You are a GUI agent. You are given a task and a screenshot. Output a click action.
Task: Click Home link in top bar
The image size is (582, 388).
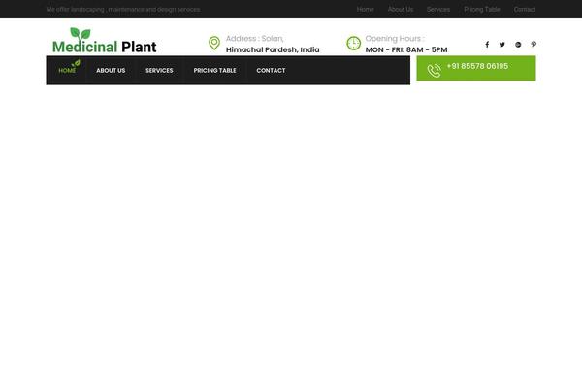(366, 10)
